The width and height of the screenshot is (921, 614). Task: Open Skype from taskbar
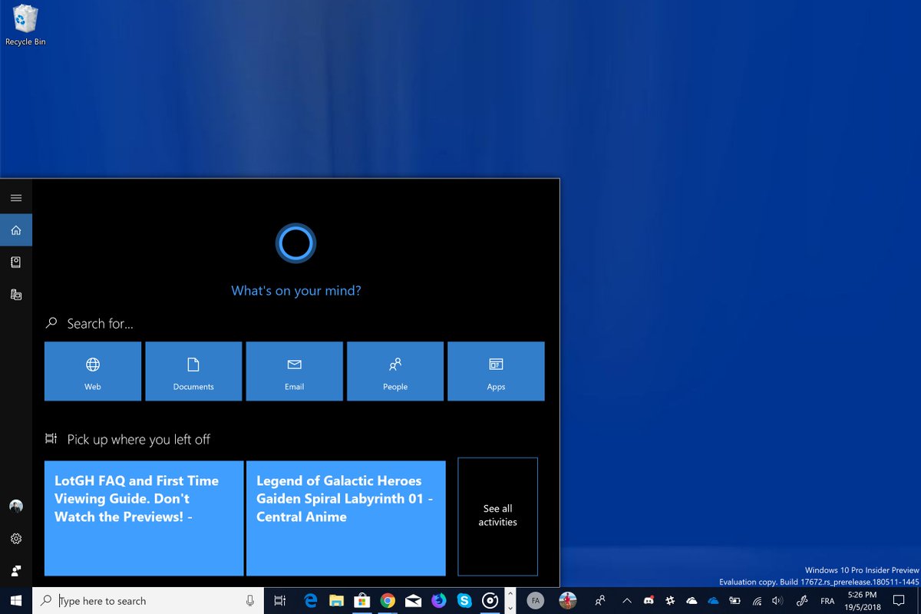coord(464,601)
